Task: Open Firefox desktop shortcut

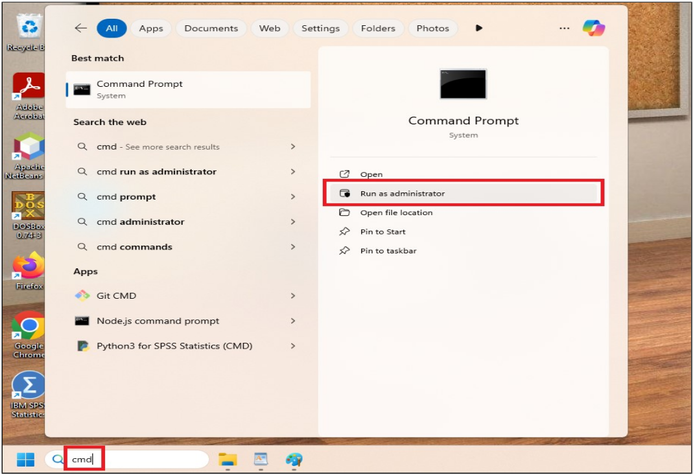Action: click(x=29, y=267)
